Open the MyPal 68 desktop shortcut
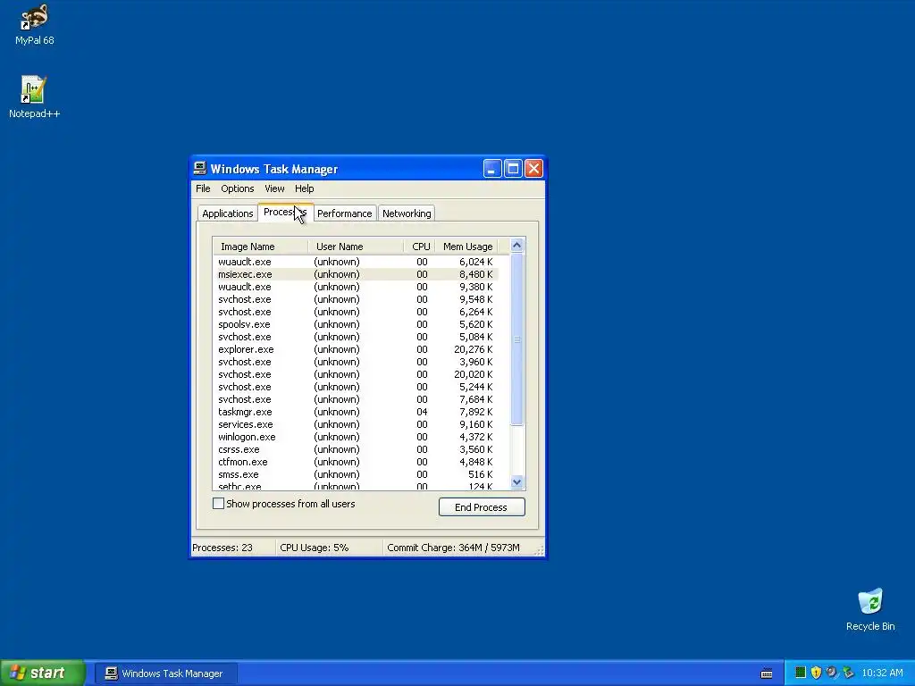The image size is (915, 686). (x=34, y=24)
